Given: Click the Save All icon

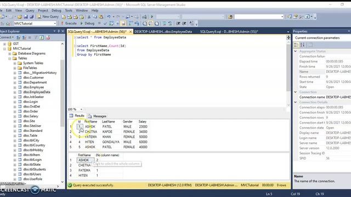Looking at the screenshot, I should (x=32, y=17).
